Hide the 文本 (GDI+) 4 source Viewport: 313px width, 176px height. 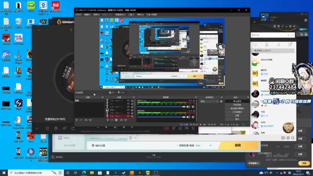(128, 101)
